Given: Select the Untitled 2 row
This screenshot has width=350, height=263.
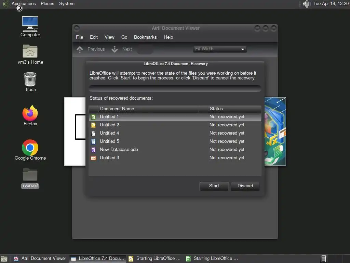Looking at the screenshot, I should coord(175,125).
